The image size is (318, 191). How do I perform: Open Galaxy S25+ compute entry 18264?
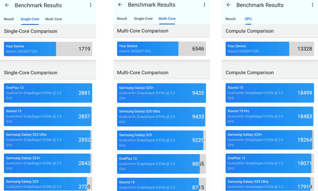point(270,140)
